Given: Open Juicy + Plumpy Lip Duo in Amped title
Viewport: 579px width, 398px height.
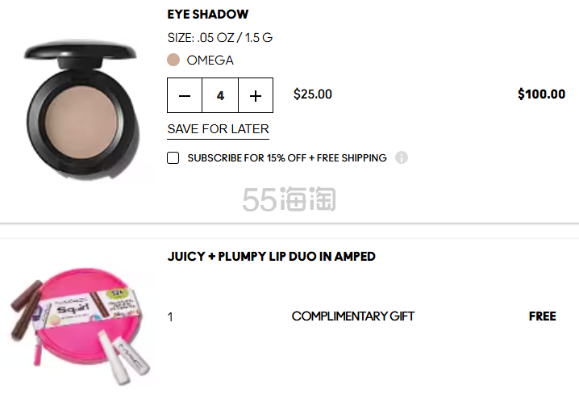Looking at the screenshot, I should (x=271, y=256).
